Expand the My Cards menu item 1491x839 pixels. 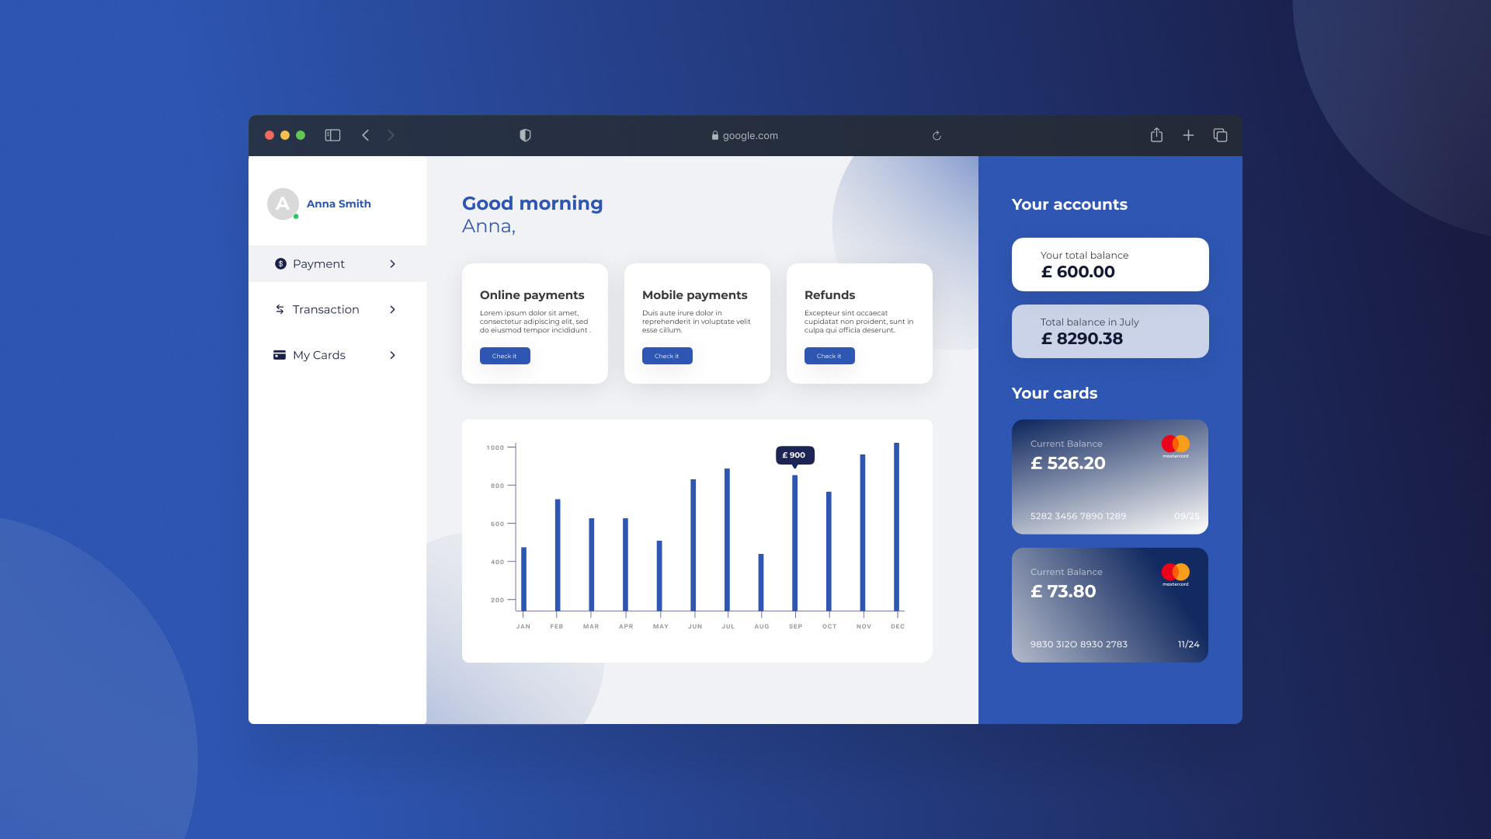click(392, 354)
